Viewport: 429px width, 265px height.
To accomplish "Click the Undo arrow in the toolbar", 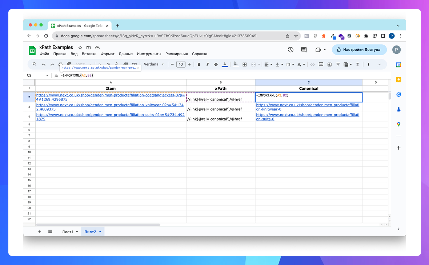I will tap(44, 65).
